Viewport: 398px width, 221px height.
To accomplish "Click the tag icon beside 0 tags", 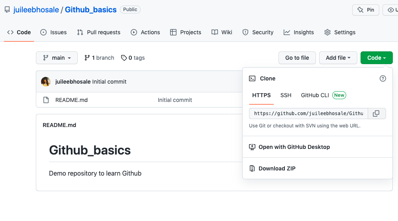I will (x=124, y=58).
